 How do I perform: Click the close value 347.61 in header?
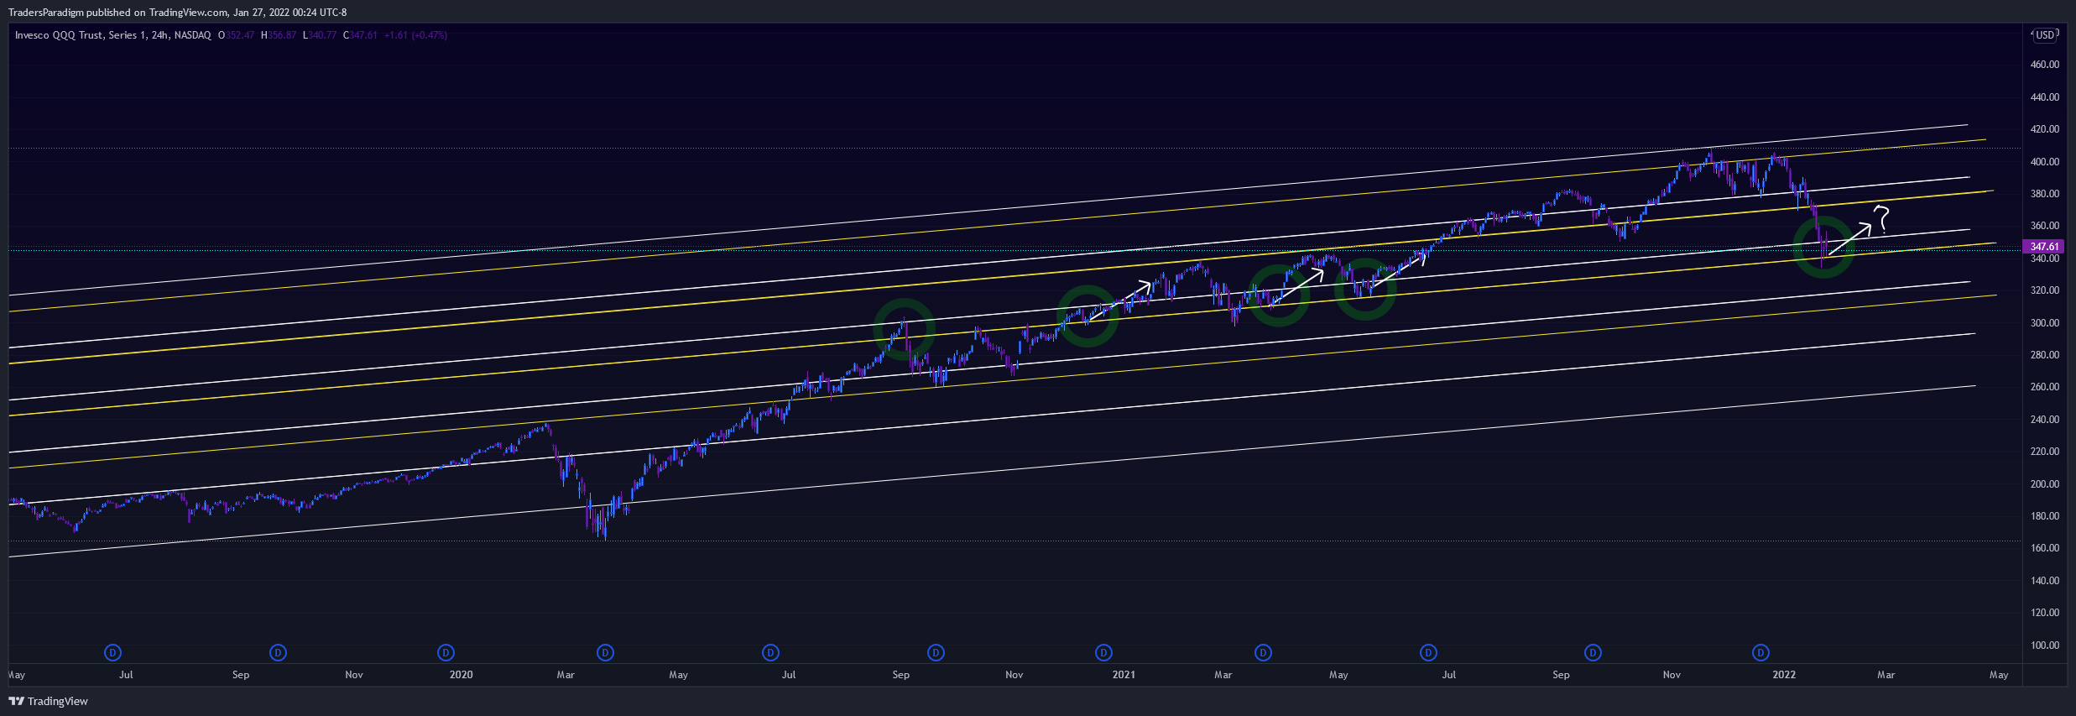point(363,35)
